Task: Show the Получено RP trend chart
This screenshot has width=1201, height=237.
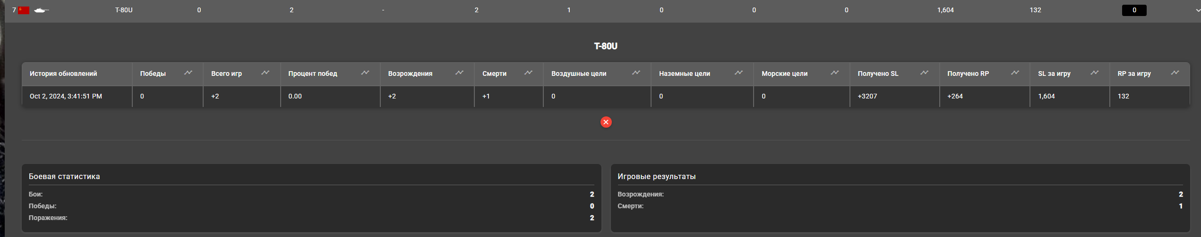Action: [x=1015, y=73]
